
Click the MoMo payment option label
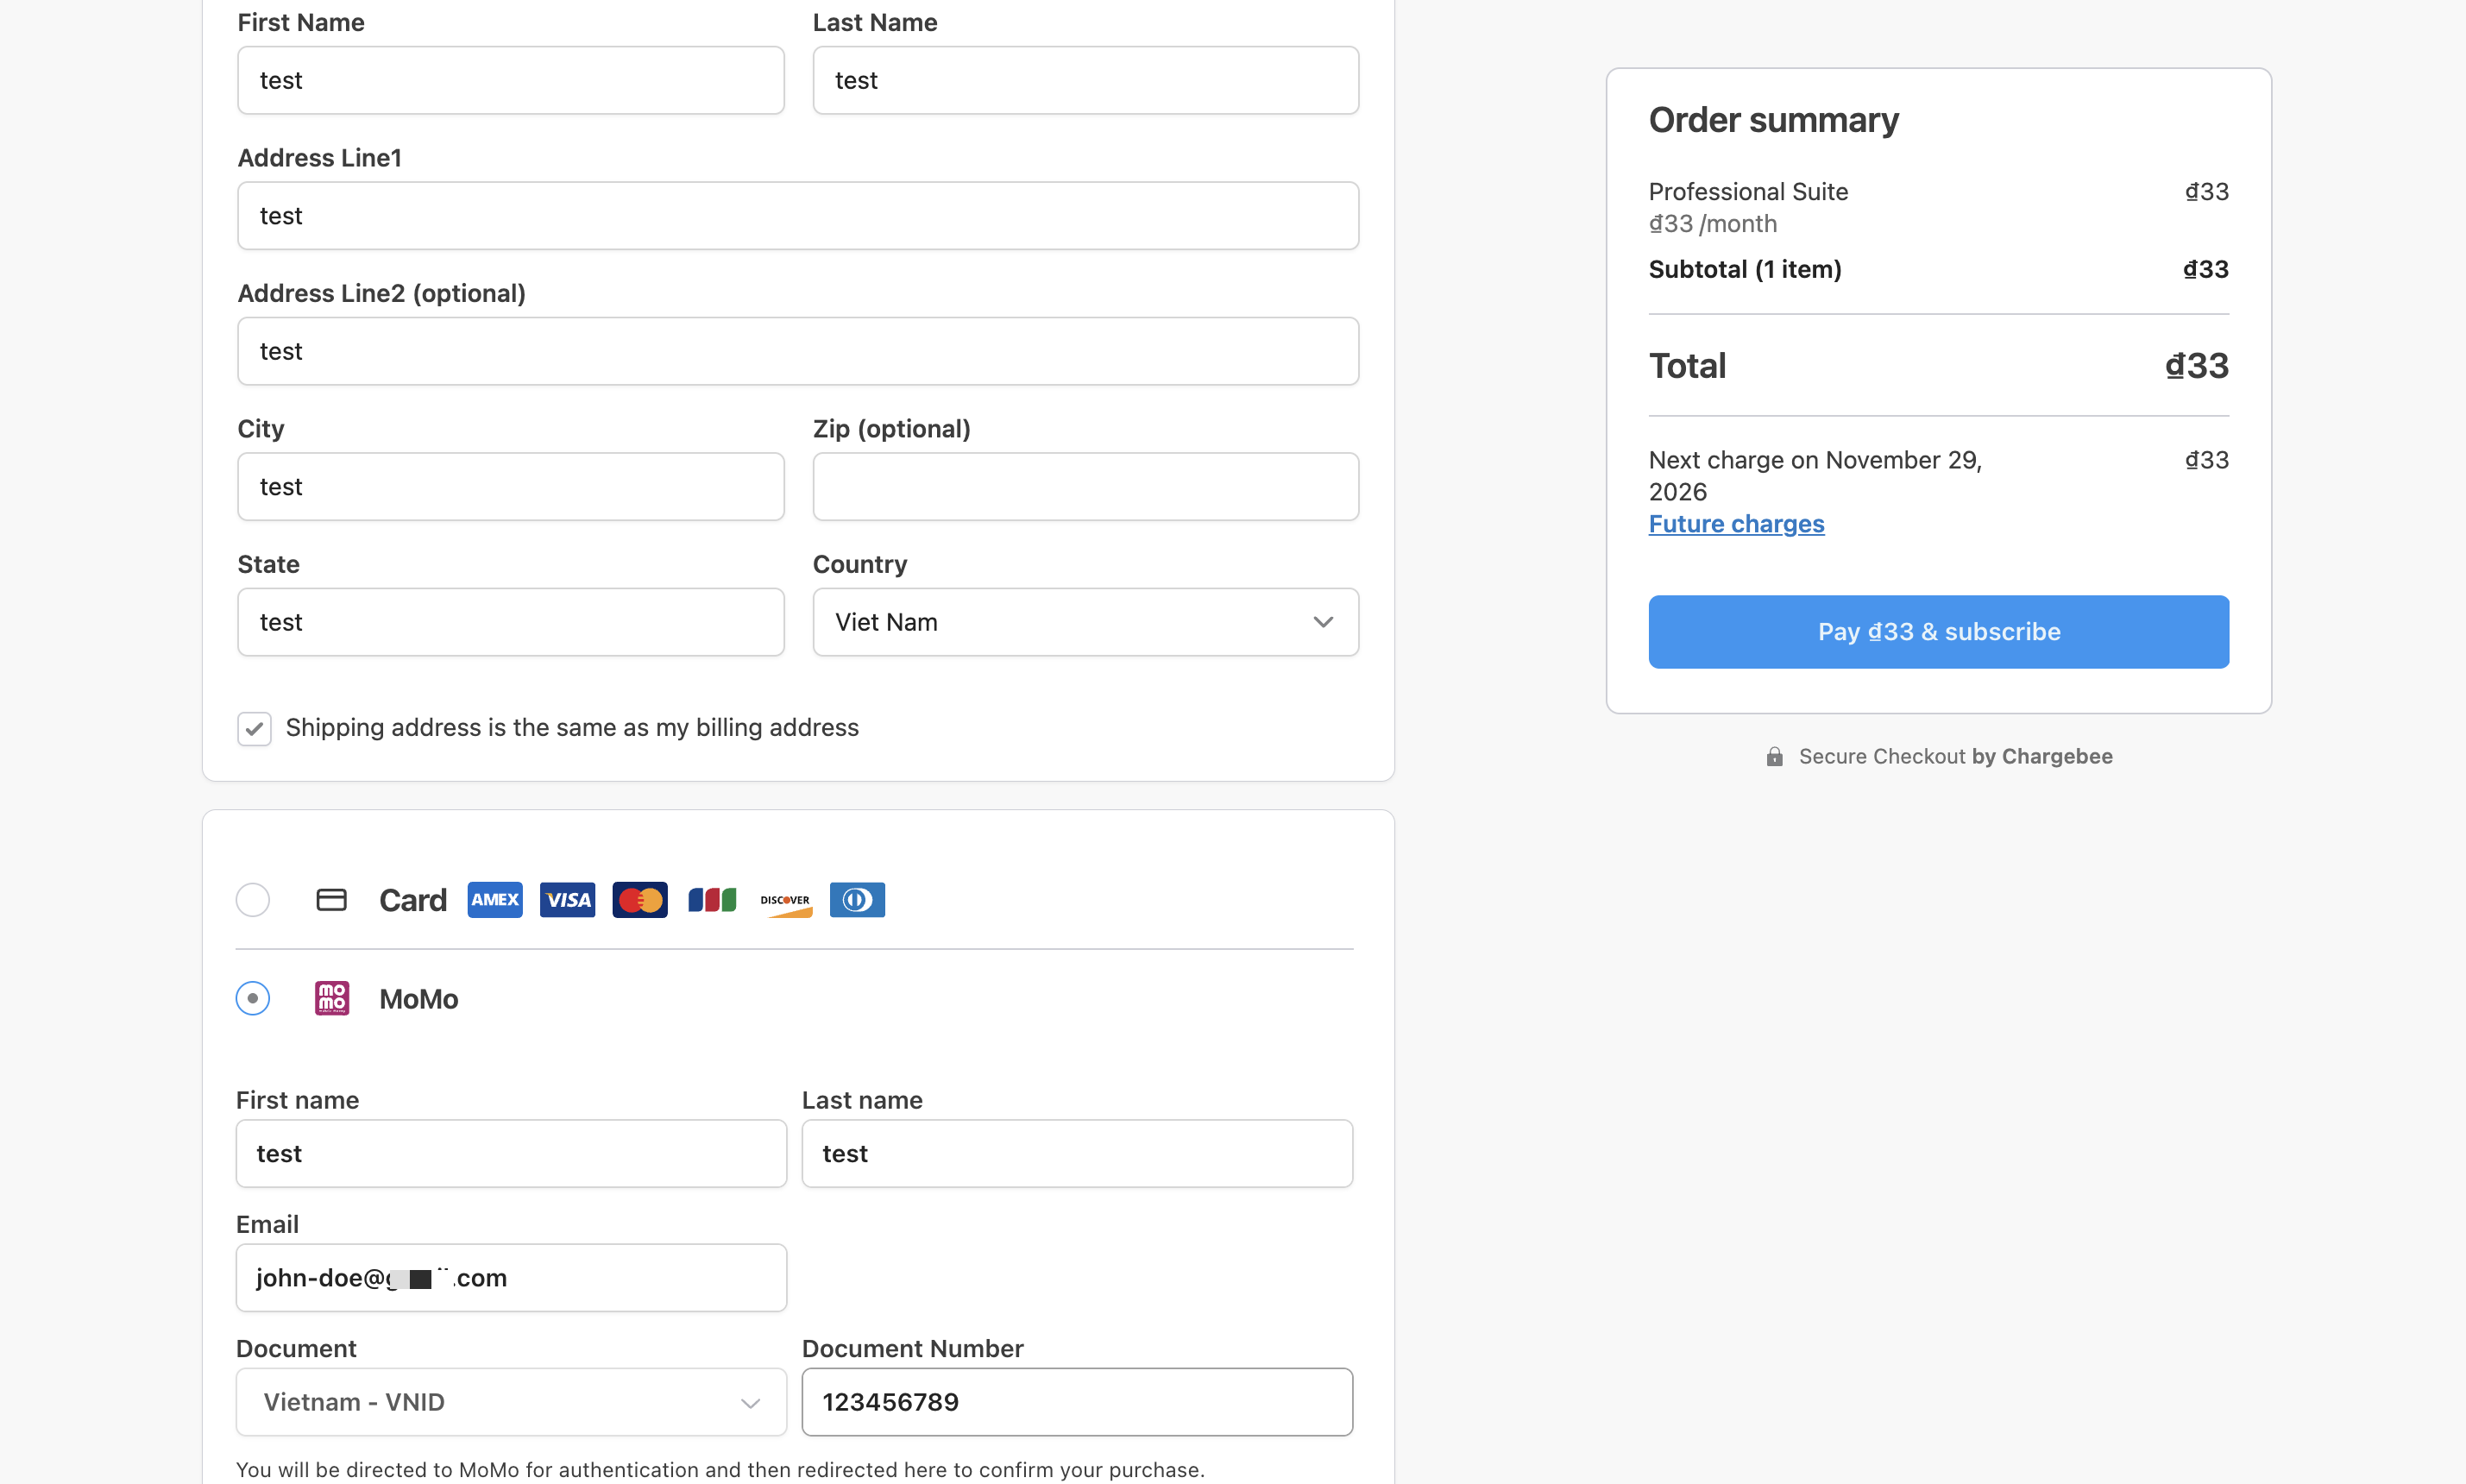[419, 999]
